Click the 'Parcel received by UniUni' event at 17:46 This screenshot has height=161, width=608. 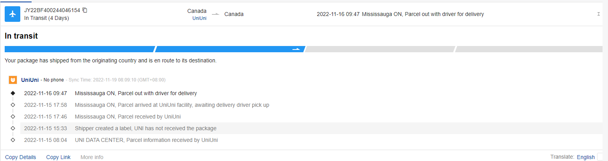tap(128, 117)
